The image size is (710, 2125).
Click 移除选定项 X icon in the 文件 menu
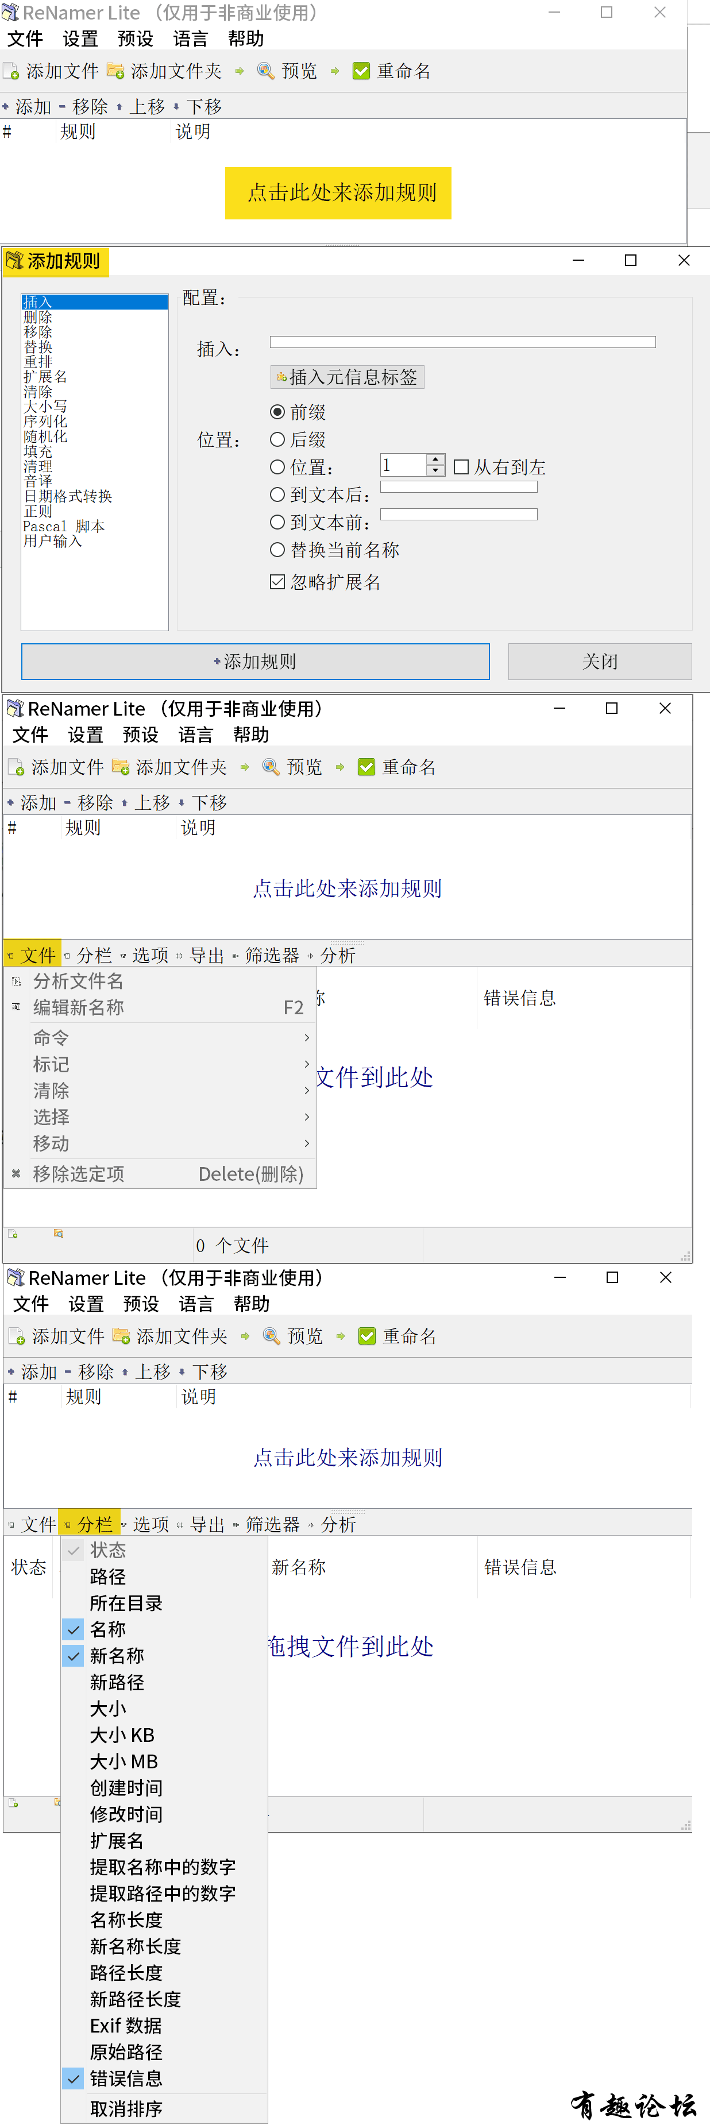click(x=16, y=1173)
